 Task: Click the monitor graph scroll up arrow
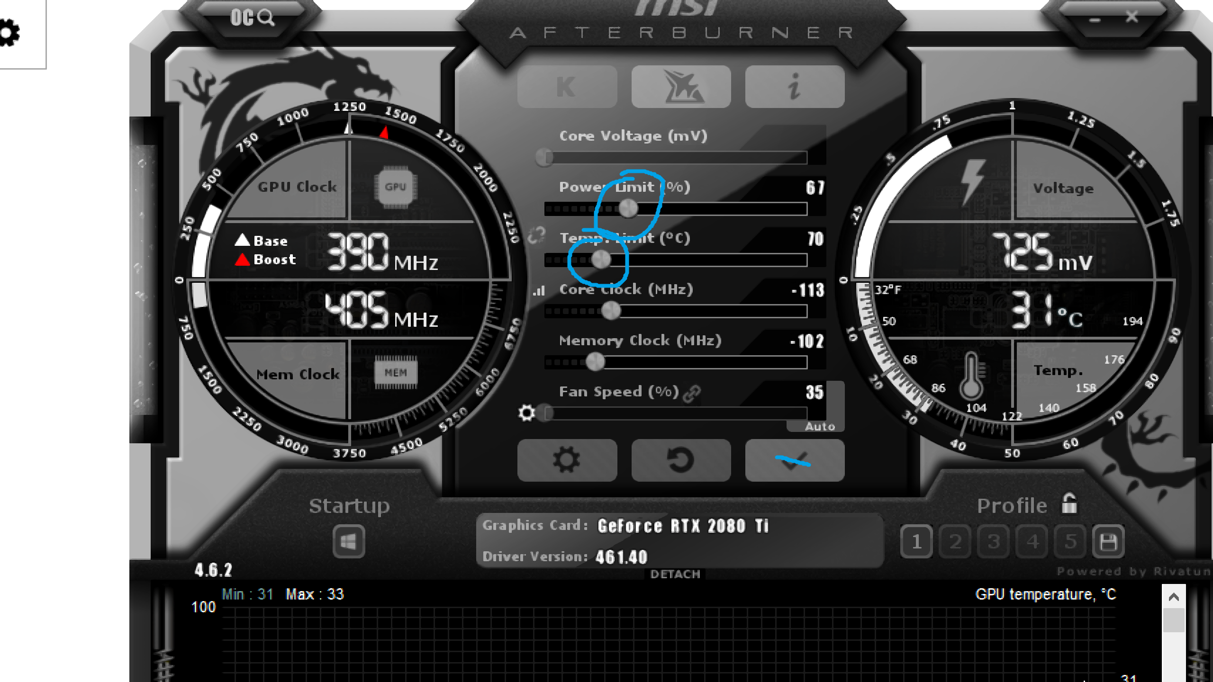coord(1173,597)
